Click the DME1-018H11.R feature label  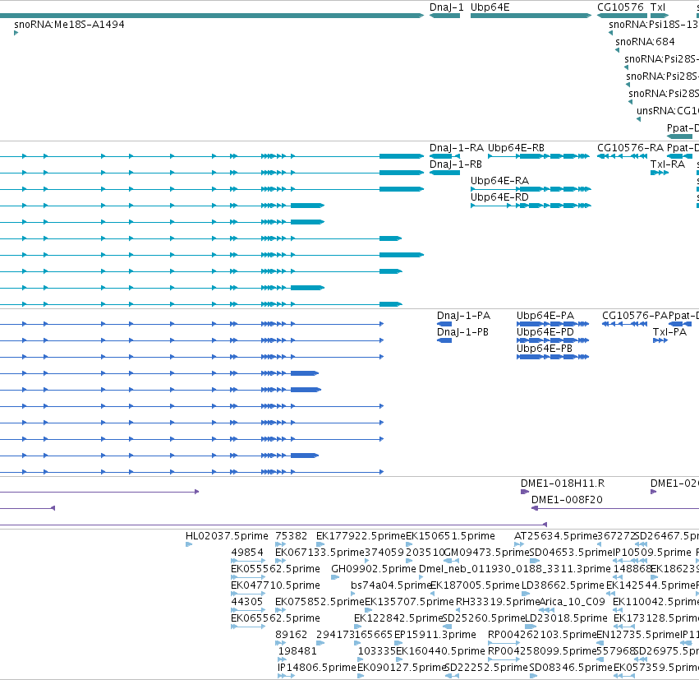coord(563,483)
